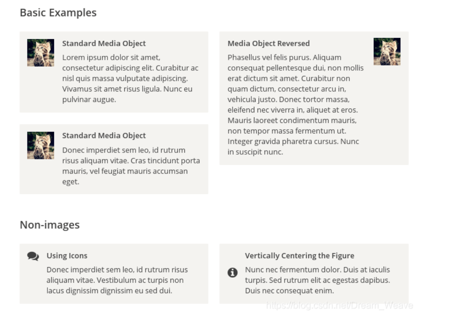Click the paragraph mentioning Vestibulum ac turpis
The height and width of the screenshot is (323, 459).
[x=117, y=280]
